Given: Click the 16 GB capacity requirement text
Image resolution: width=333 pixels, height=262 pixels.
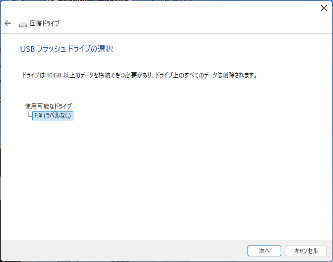Looking at the screenshot, I should pyautogui.click(x=53, y=75).
